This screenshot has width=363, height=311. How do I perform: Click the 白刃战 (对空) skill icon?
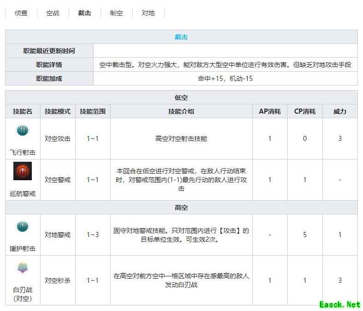23,268
